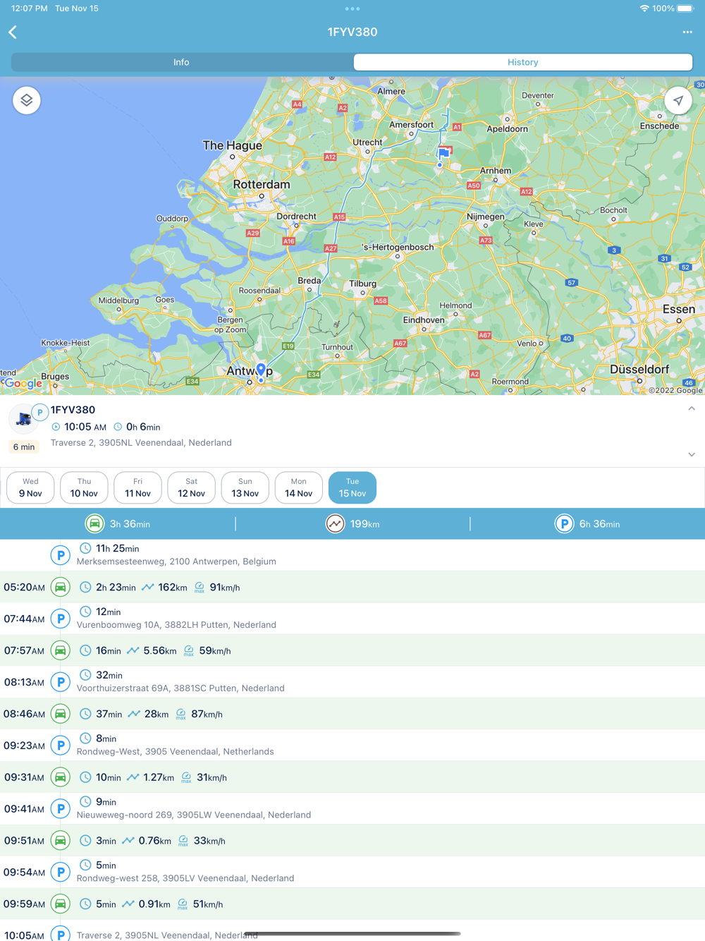
Task: Tap the Google logo on map
Action: click(x=23, y=383)
